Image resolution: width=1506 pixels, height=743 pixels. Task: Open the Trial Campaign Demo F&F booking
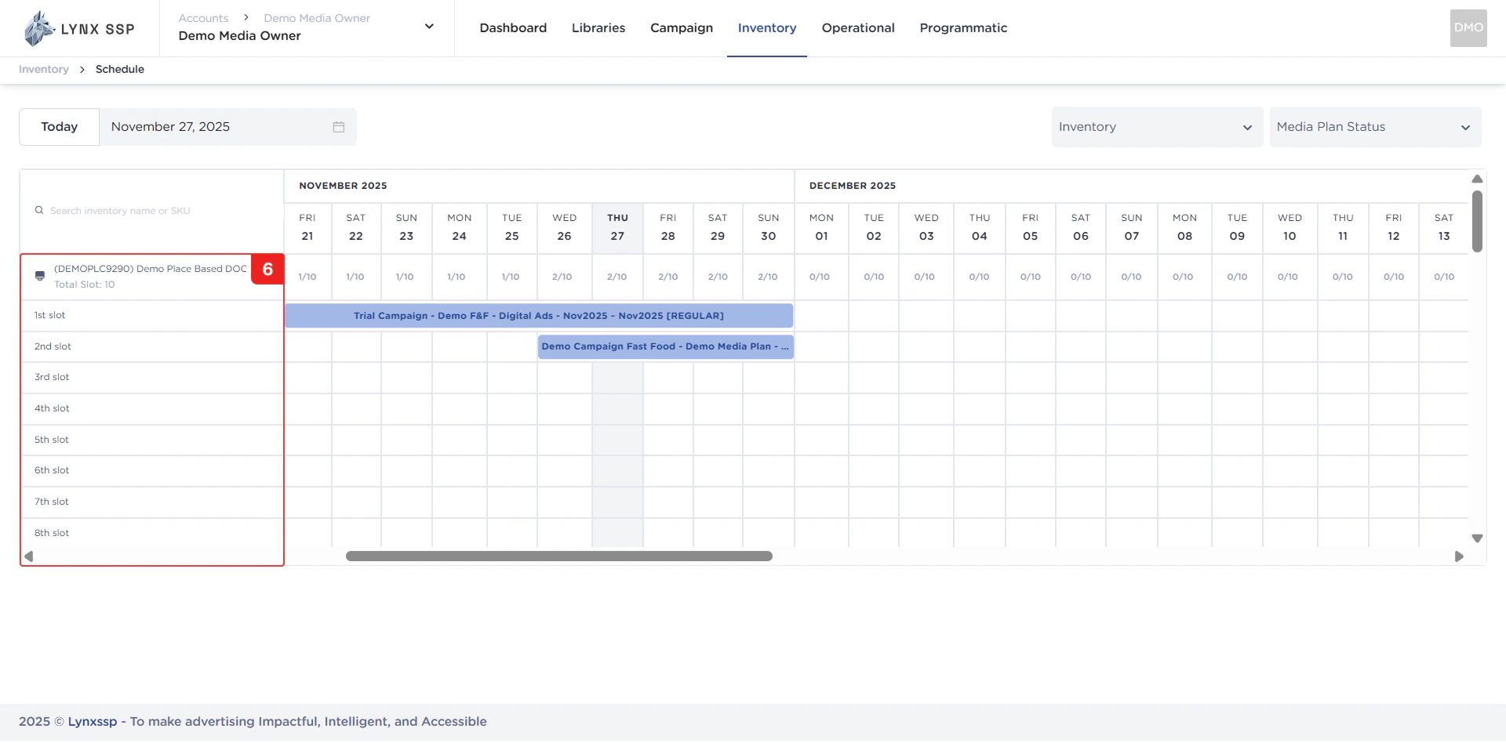point(539,316)
